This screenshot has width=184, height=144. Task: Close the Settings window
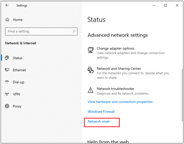pyautogui.click(x=177, y=5)
